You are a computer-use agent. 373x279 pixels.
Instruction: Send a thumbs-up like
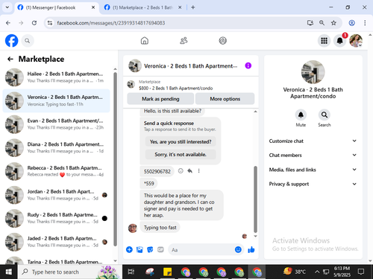click(x=251, y=249)
